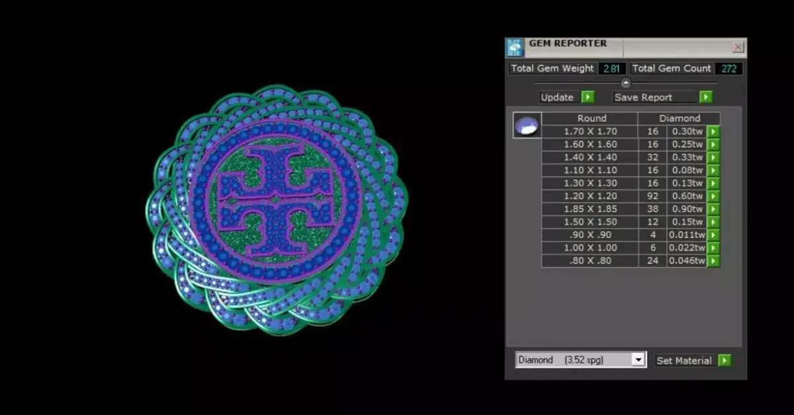Click the round gem shape thumbnail
The width and height of the screenshot is (794, 415).
point(527,125)
